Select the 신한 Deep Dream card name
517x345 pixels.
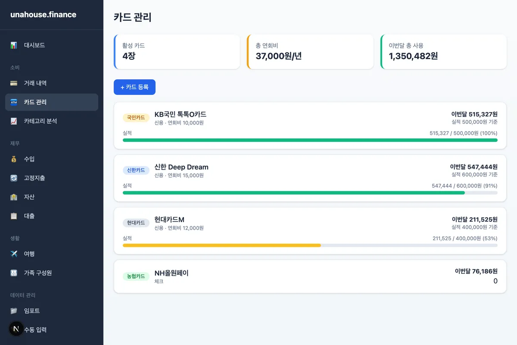coord(181,167)
